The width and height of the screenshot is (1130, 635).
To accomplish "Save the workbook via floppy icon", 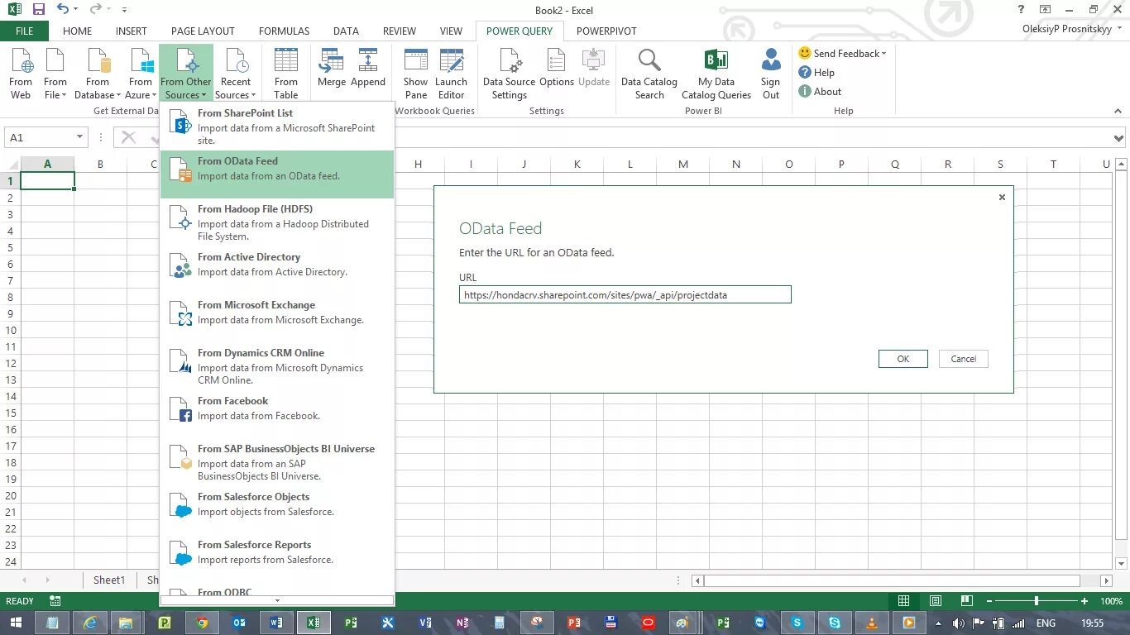I will [39, 10].
